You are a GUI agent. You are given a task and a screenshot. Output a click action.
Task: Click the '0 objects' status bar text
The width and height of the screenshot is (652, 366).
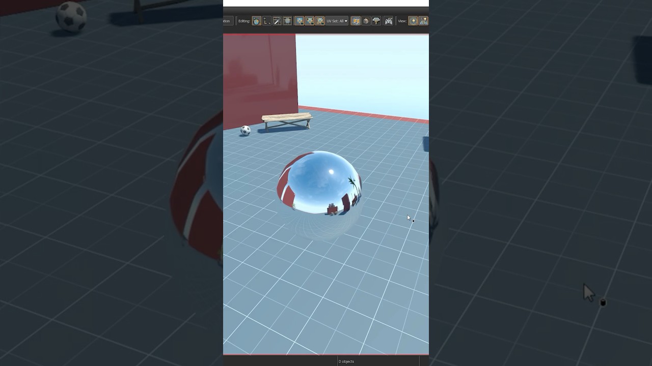[346, 361]
